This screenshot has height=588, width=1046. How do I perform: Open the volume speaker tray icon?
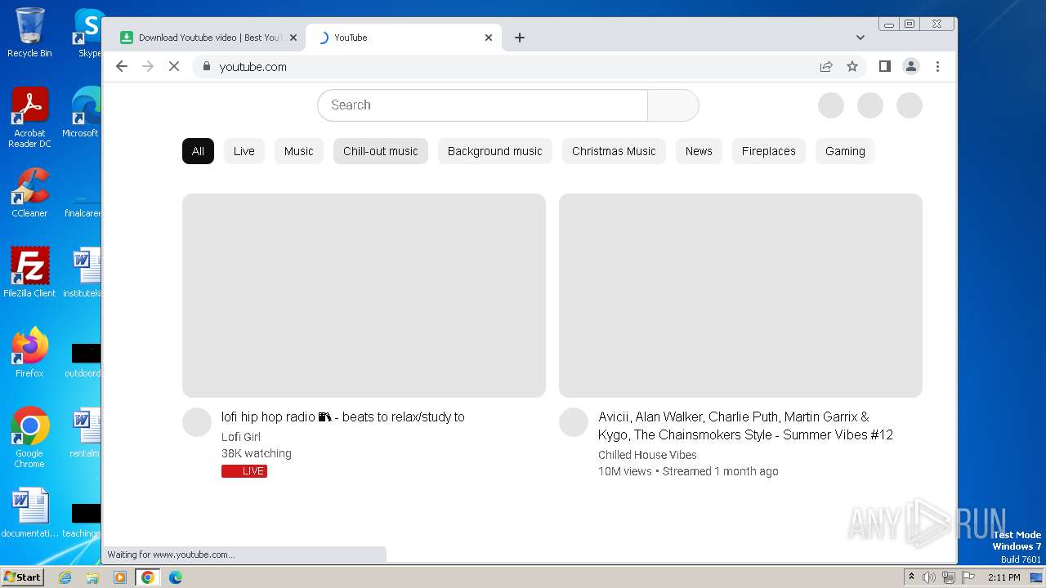pyautogui.click(x=929, y=577)
